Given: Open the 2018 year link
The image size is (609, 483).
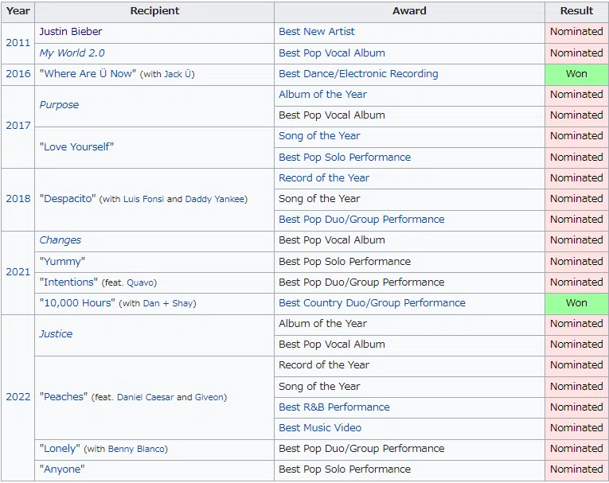Looking at the screenshot, I should pos(18,199).
